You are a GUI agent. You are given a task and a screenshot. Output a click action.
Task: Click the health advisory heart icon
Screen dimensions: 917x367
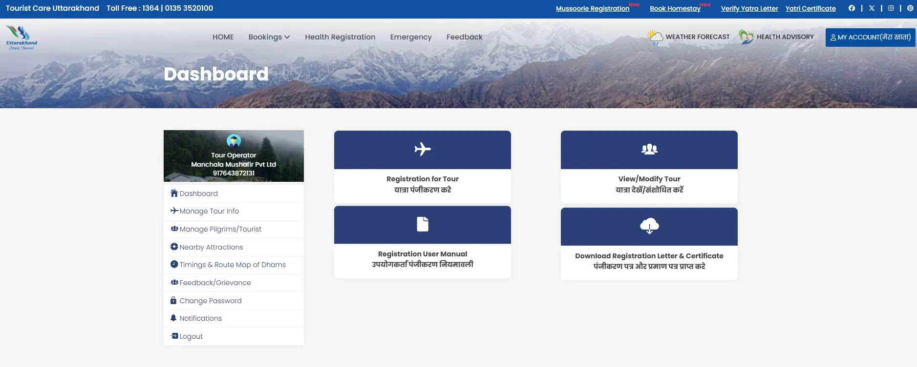pos(746,37)
